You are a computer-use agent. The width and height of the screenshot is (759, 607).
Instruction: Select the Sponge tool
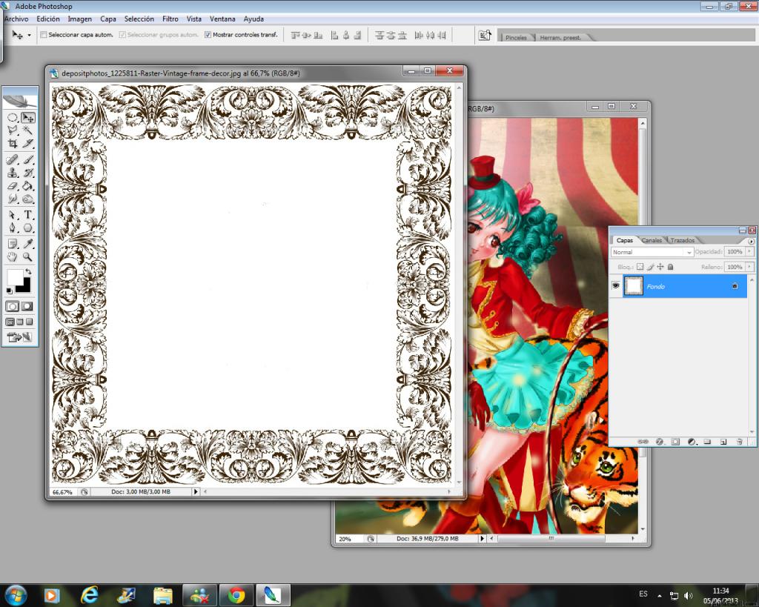coord(28,199)
